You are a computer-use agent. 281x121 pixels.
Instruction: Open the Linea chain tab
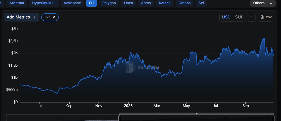coord(128,3)
